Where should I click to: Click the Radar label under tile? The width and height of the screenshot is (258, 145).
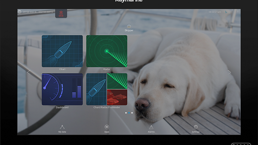point(107,69)
